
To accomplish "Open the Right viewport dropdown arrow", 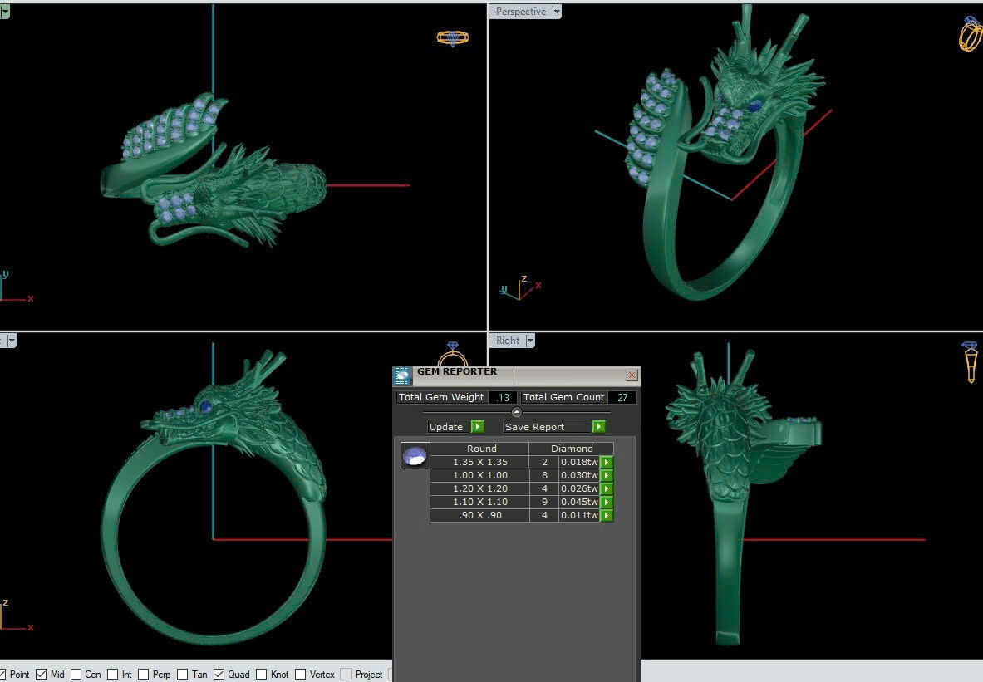I will click(x=530, y=341).
